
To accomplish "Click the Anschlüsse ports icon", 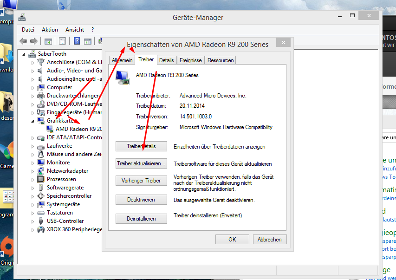I will [x=41, y=62].
